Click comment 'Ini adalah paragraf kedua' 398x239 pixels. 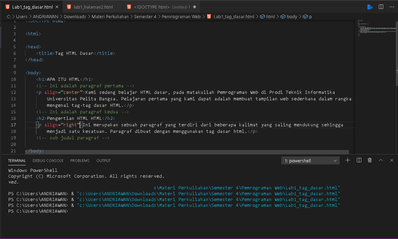tap(82, 112)
